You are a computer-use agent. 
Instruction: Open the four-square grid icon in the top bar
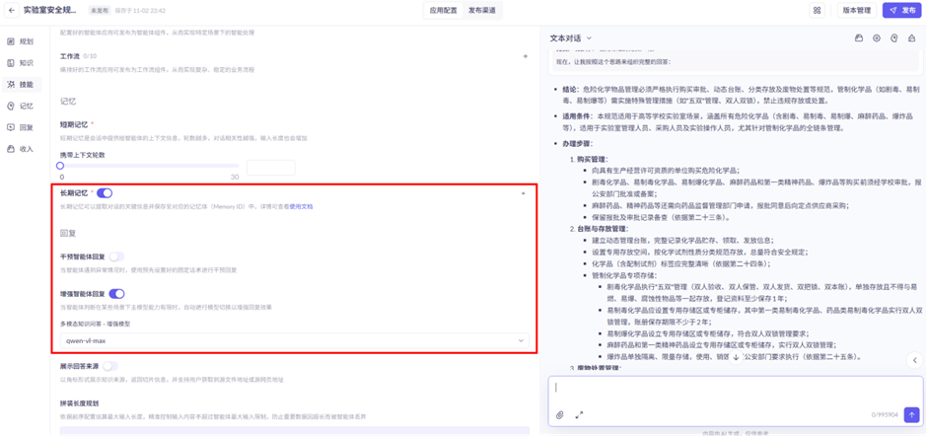click(x=817, y=11)
